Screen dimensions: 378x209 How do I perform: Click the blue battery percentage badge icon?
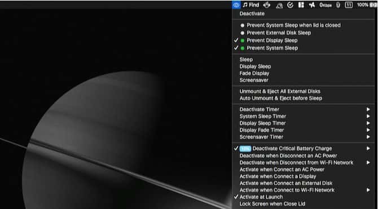245,149
